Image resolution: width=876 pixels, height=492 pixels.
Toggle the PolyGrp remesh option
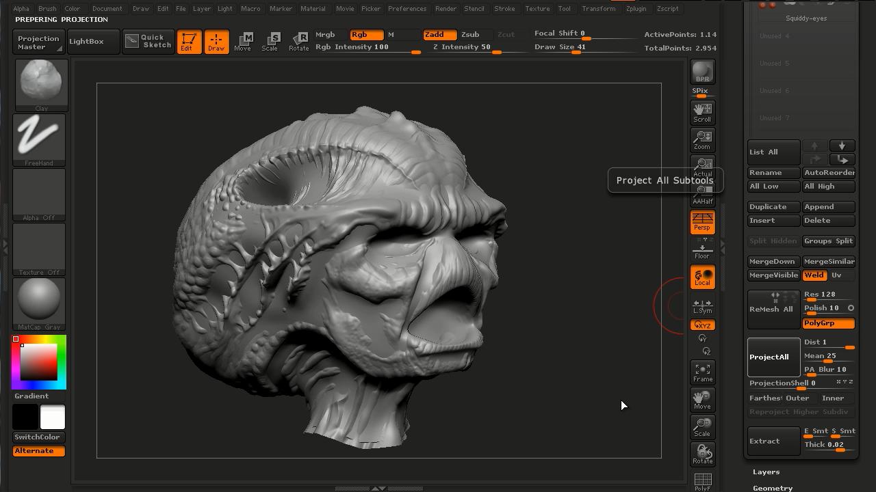tap(828, 323)
